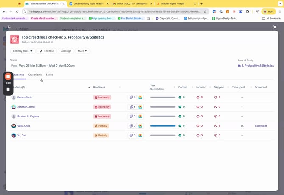Click the completion progress bar for Demo, Chris
This screenshot has width=284, height=195.
(163, 97)
